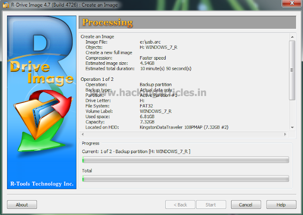
Task: Click the disabled Start button
Action: 211,205
